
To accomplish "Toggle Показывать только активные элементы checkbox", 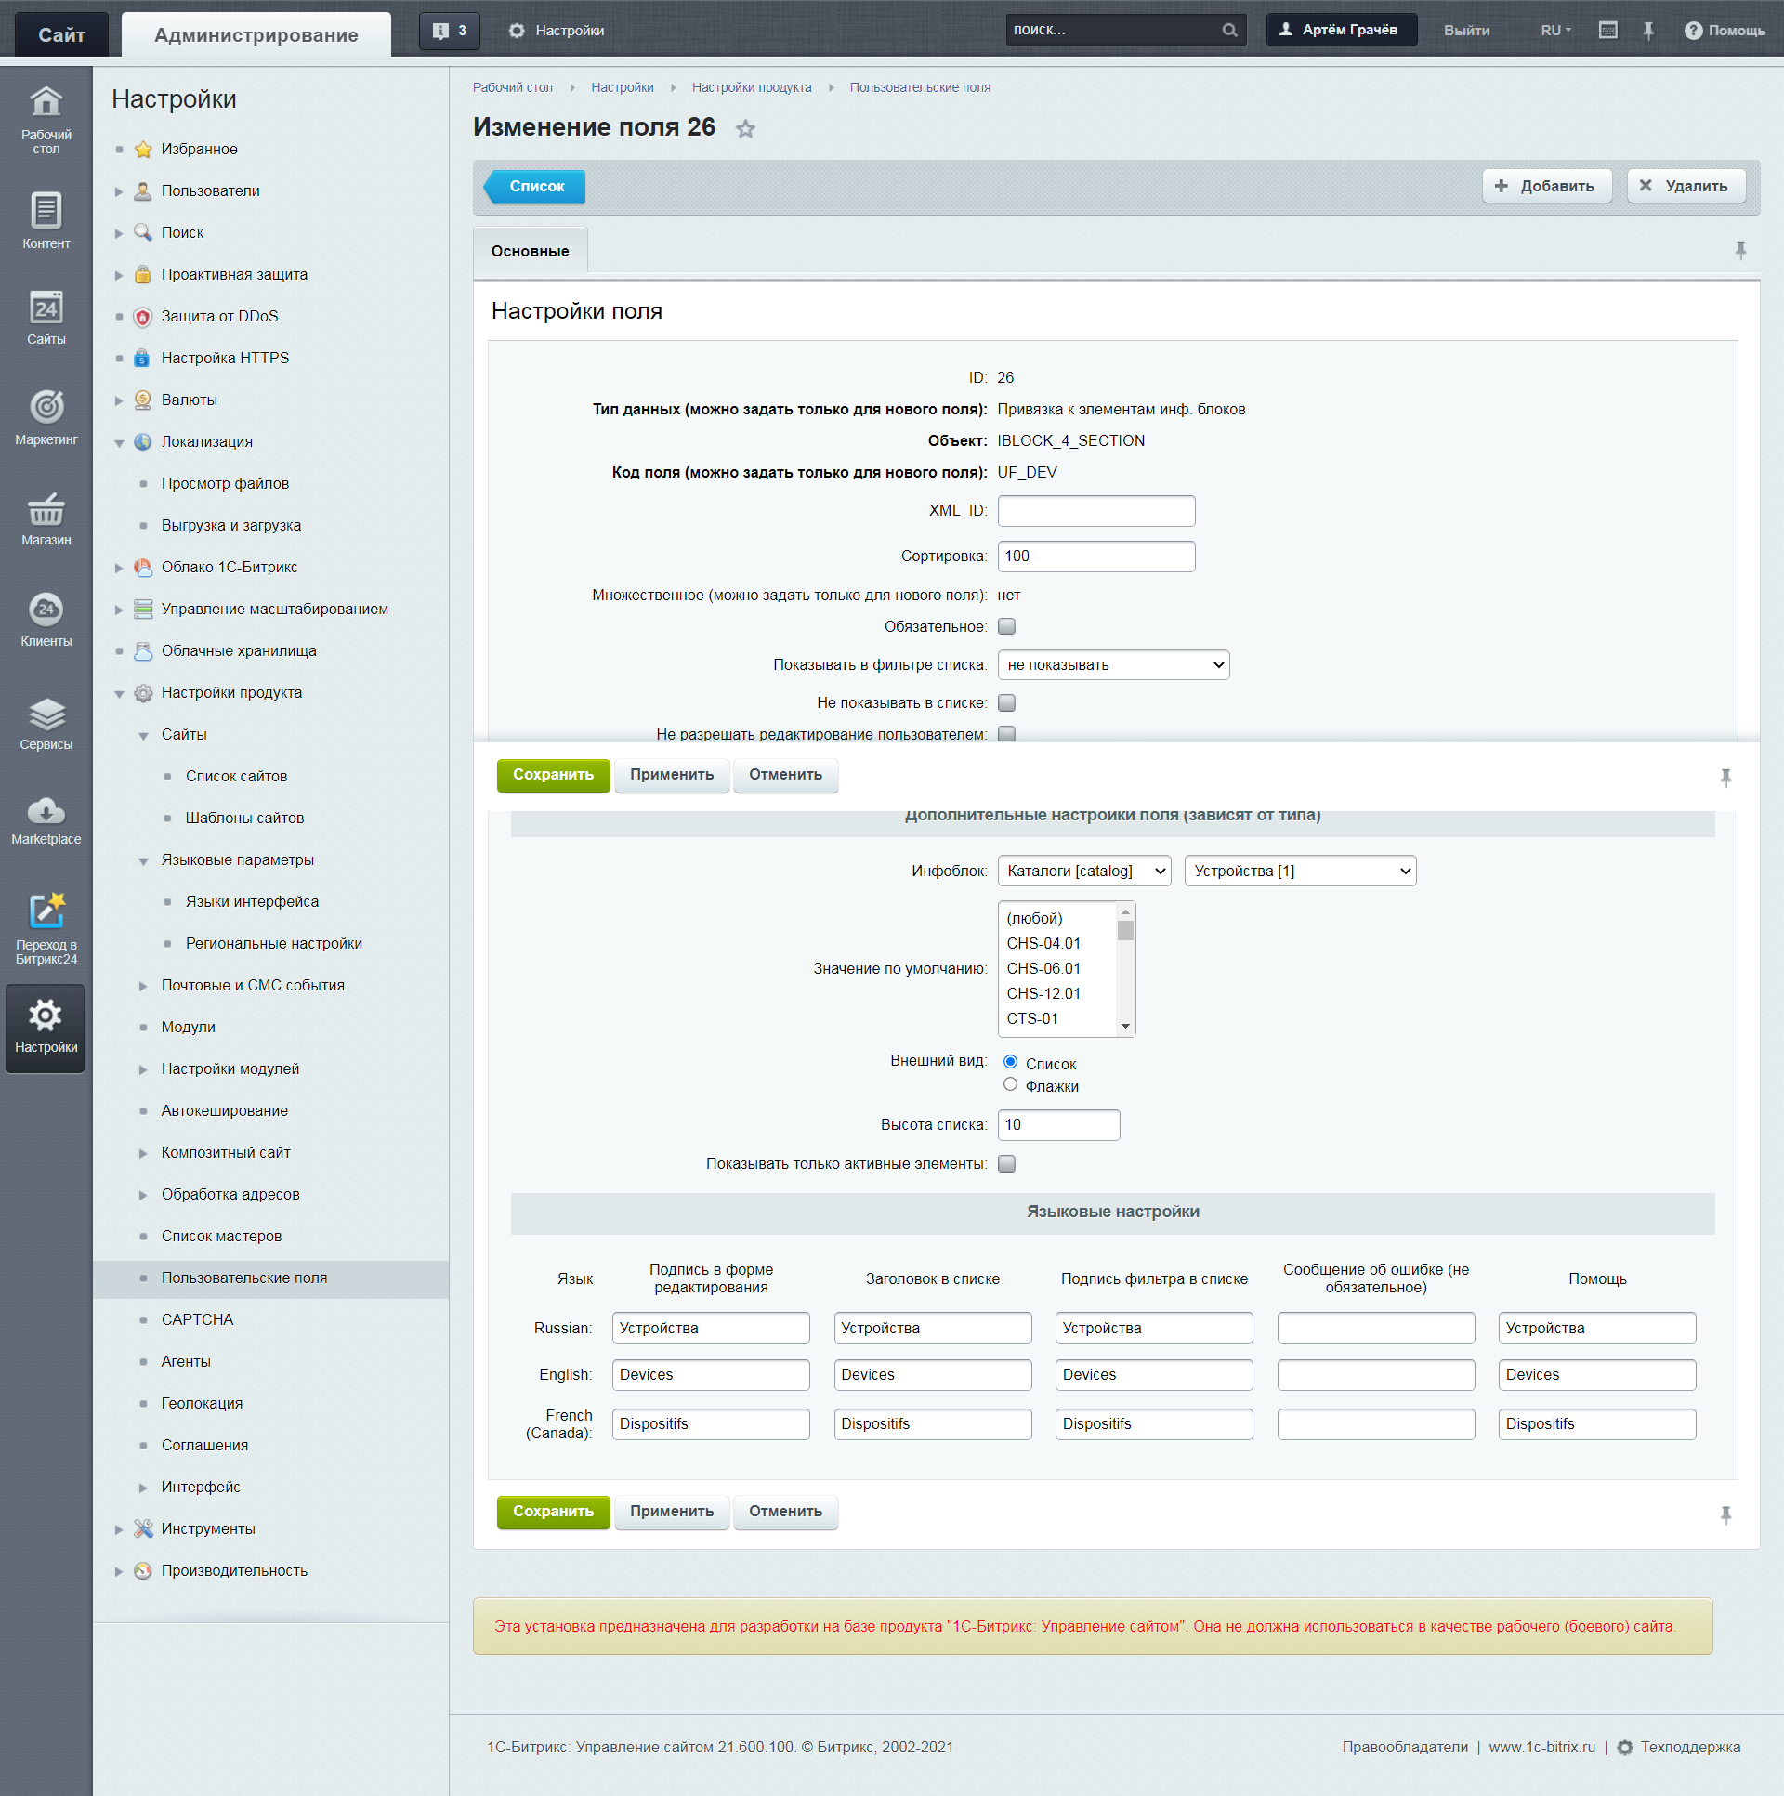I will (x=1006, y=1164).
